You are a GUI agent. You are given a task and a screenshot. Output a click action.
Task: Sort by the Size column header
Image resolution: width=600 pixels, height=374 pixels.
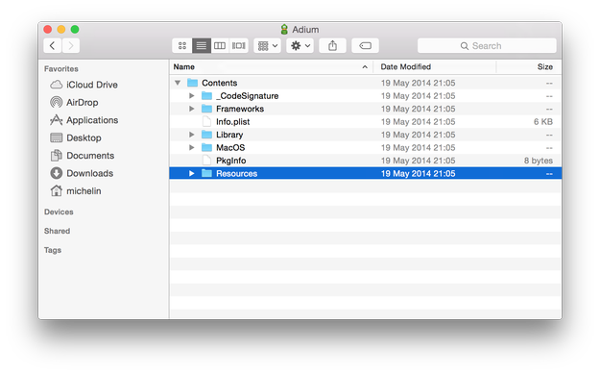coord(529,66)
